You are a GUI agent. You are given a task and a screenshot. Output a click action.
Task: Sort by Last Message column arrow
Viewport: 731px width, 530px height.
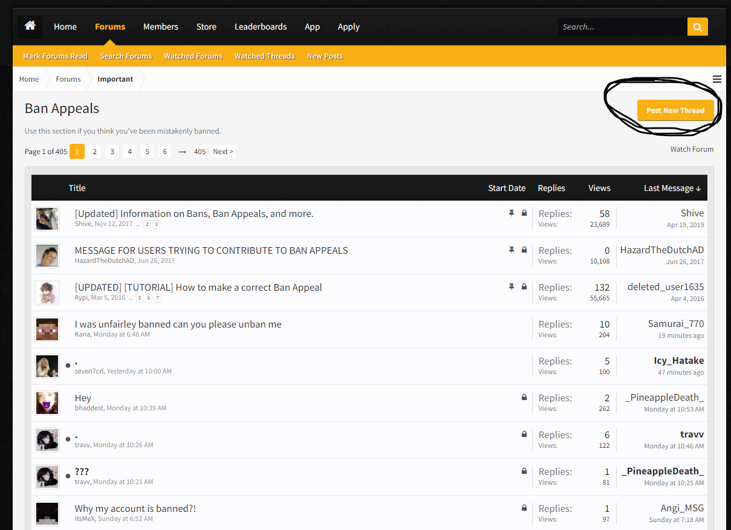click(x=698, y=189)
